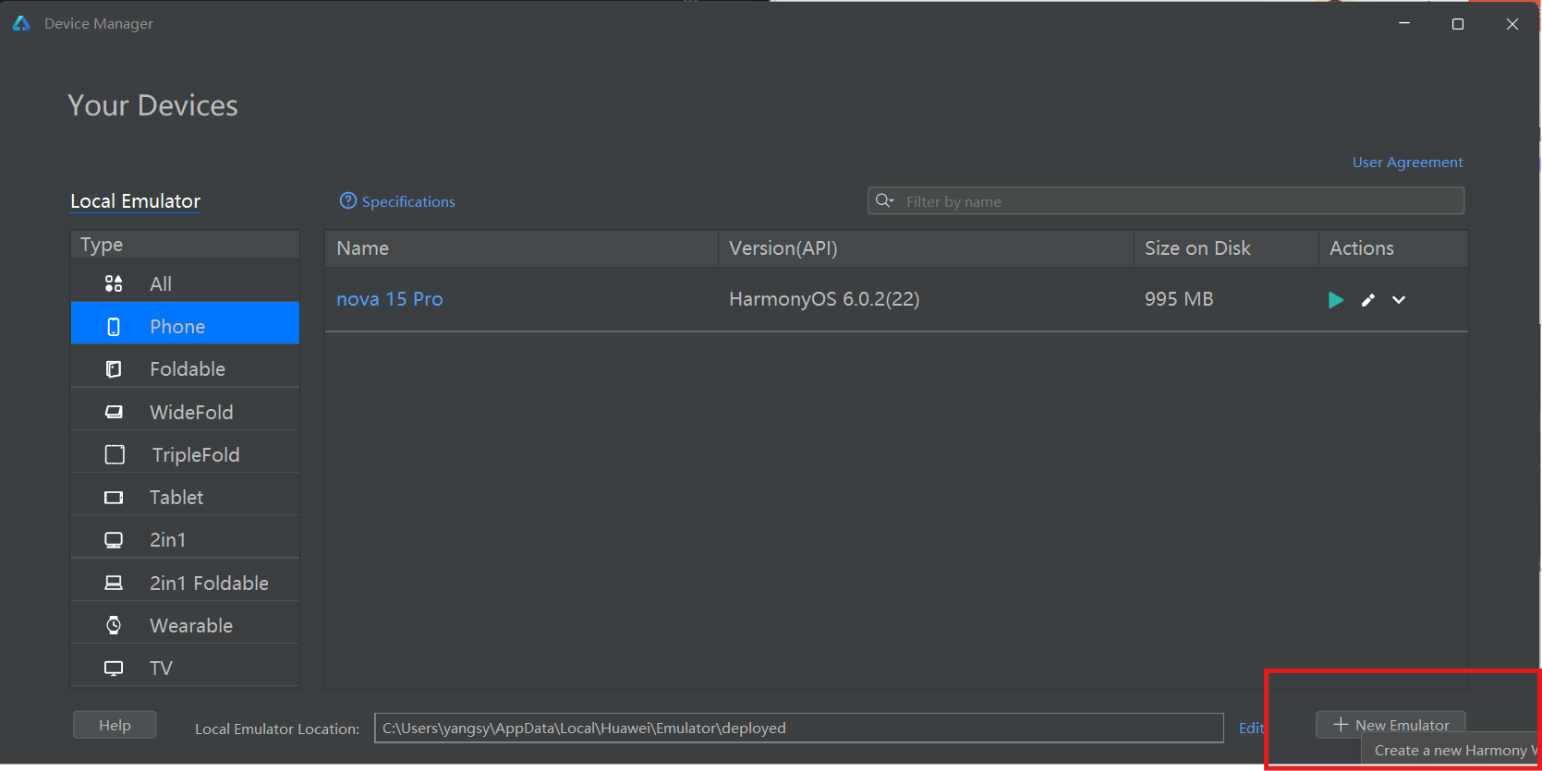Select the TripleFold device type

click(x=185, y=454)
